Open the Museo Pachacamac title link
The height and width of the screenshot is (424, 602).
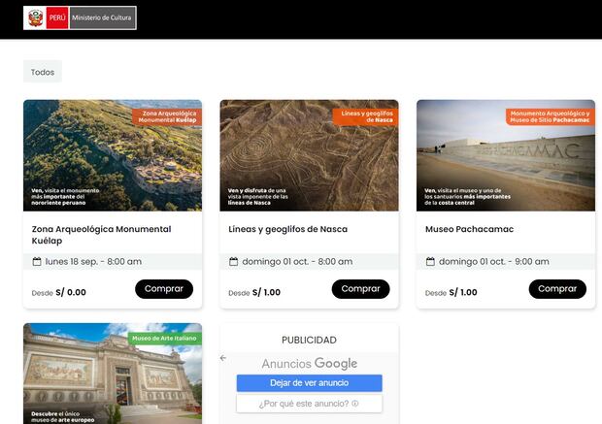click(469, 230)
